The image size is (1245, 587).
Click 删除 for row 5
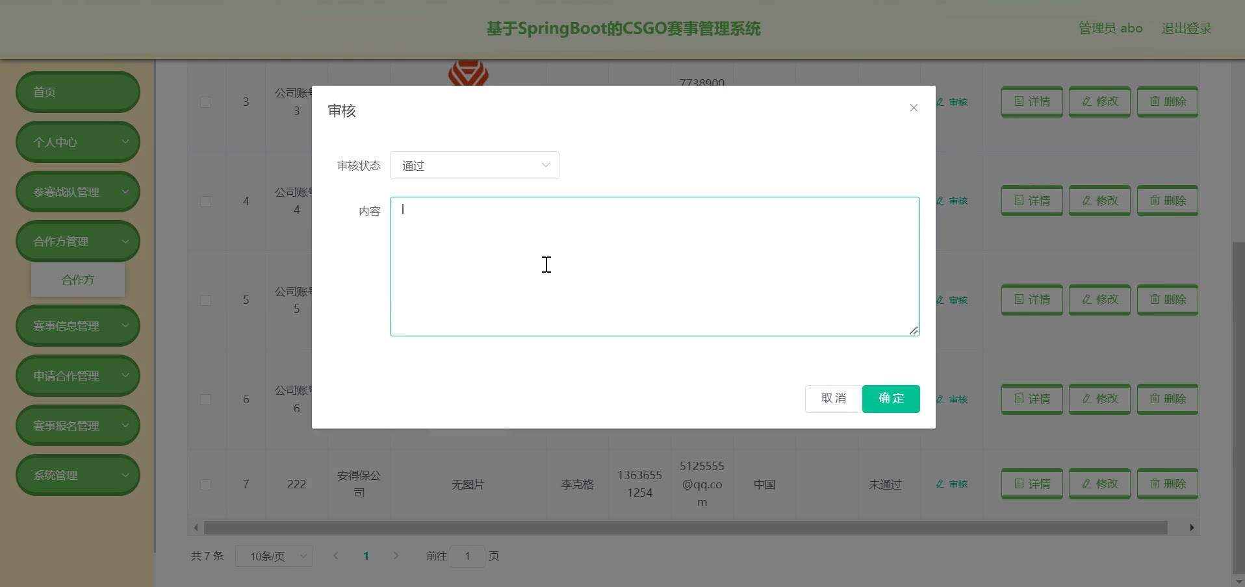(x=1168, y=300)
